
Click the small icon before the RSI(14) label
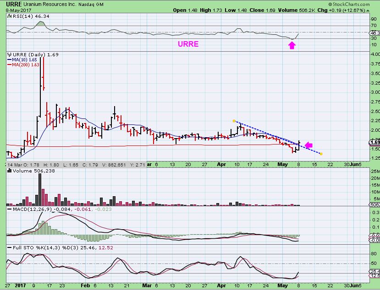coord(9,16)
